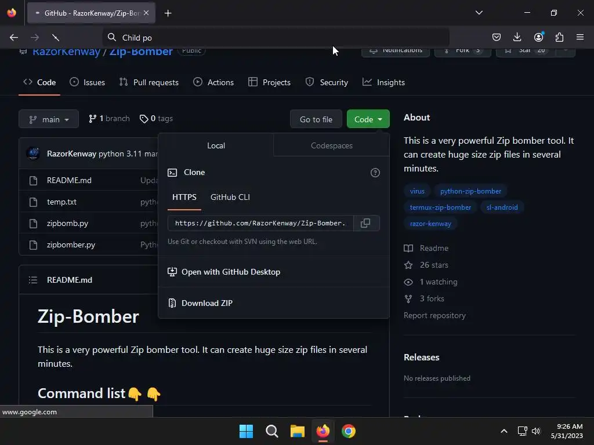Click the Firefox address bar

click(276, 38)
